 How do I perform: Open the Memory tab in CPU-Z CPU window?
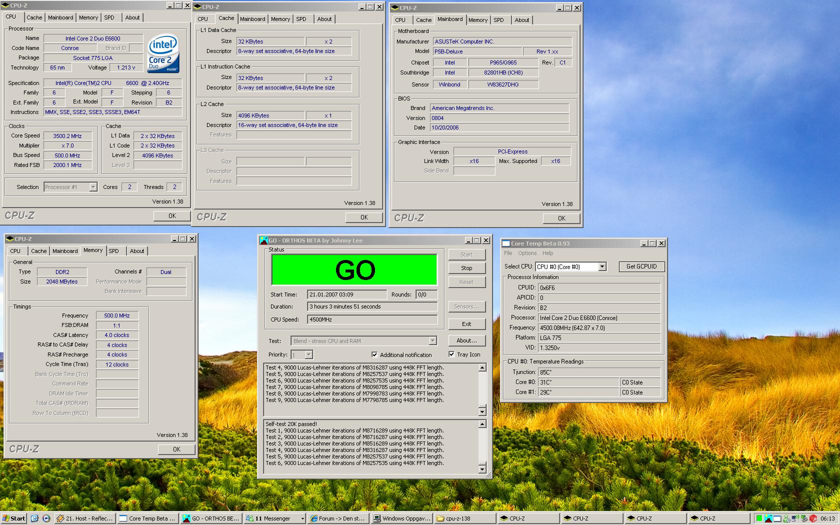tap(88, 17)
